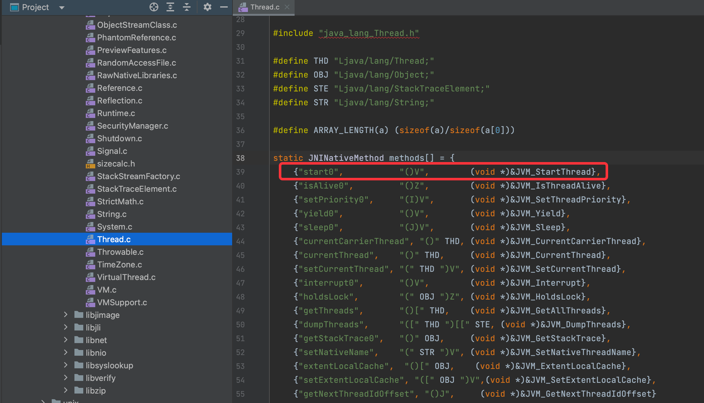Select Runtime.c file
The image size is (704, 403).
coord(116,113)
